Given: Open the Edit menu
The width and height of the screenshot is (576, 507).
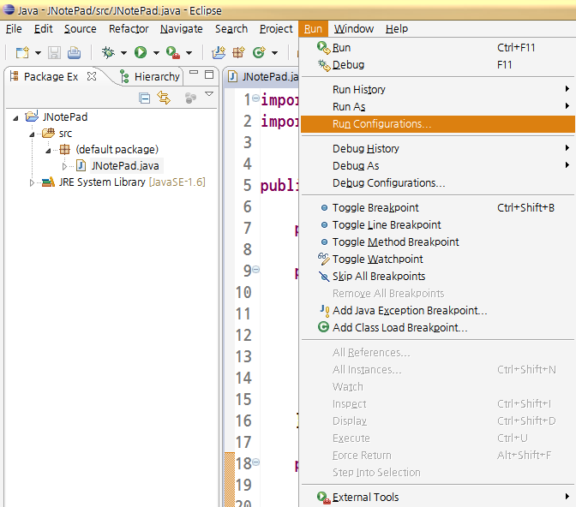Looking at the screenshot, I should coord(44,28).
